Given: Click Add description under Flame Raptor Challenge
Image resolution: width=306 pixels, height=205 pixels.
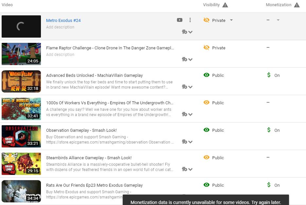Looking at the screenshot, I should (60, 55).
